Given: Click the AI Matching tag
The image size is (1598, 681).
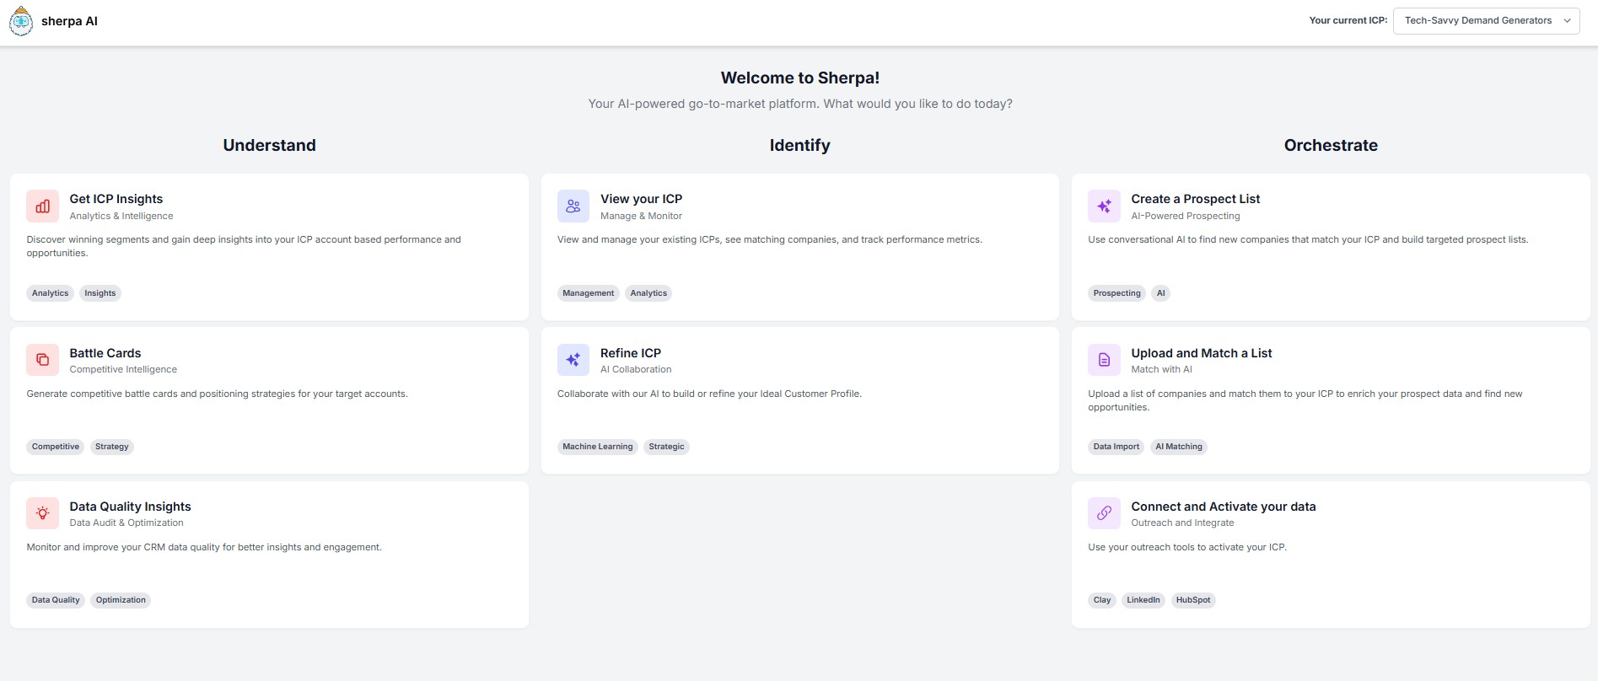Looking at the screenshot, I should 1178,447.
